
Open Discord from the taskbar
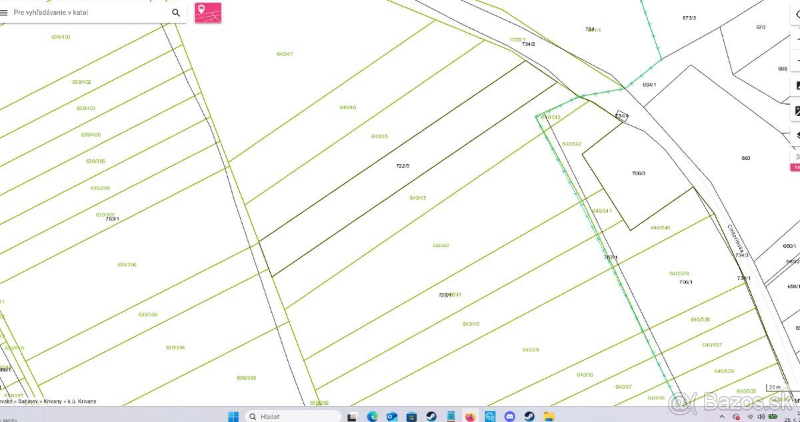pos(510,417)
